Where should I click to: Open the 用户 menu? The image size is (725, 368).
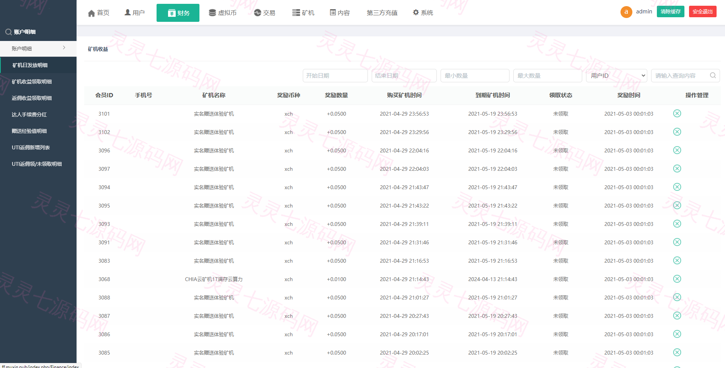(x=134, y=13)
